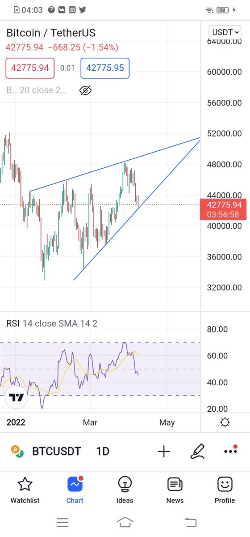250x537 pixels.
Task: Tap the Android back button
Action: click(x=190, y=522)
